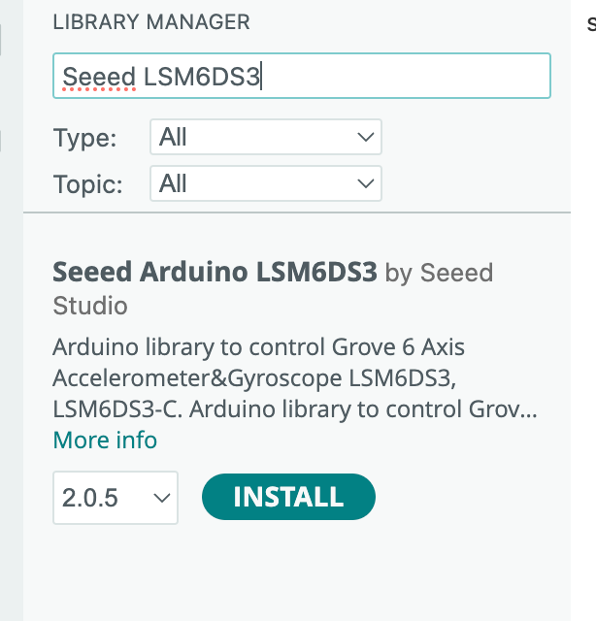Click the word Seeed in the search box
This screenshot has width=596, height=621.
(99, 77)
